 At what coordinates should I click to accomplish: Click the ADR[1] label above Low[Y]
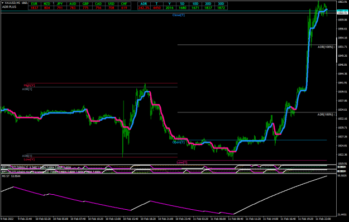[x=27, y=156]
